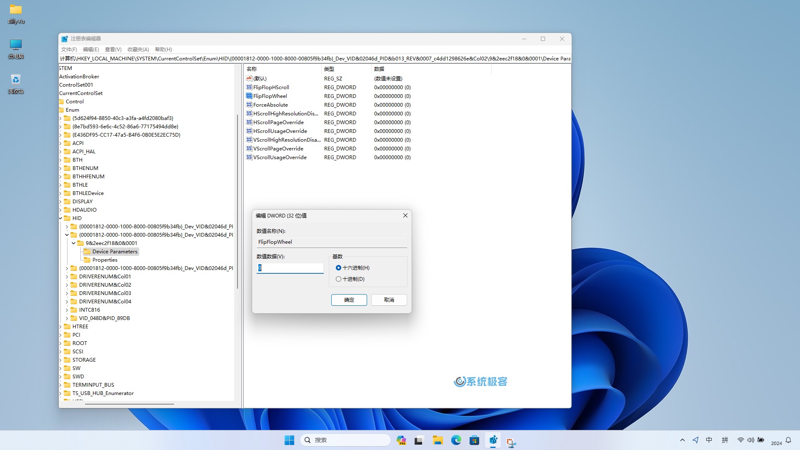Viewport: 800px width, 450px height.
Task: Select the ACPI_HAL tree item
Action: point(84,152)
